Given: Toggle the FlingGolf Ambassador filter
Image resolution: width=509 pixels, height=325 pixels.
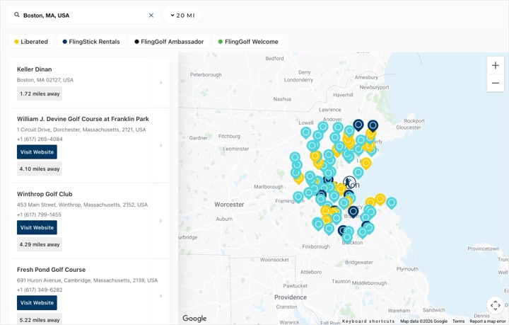Looking at the screenshot, I should point(169,42).
